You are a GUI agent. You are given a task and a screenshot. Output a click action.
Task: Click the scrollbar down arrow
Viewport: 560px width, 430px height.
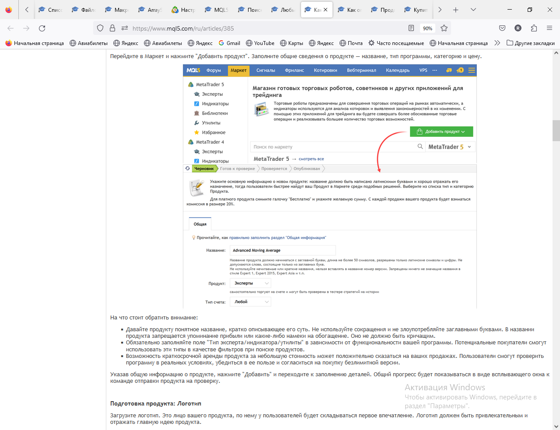click(x=556, y=427)
